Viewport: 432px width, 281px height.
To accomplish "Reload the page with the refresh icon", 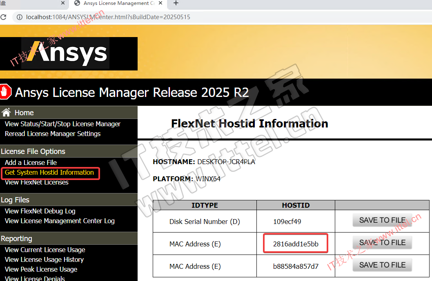I will click(x=4, y=17).
